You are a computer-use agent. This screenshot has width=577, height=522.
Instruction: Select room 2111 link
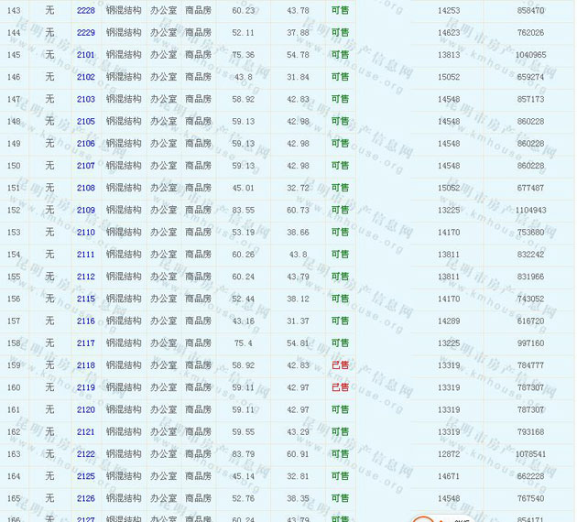[x=85, y=255]
